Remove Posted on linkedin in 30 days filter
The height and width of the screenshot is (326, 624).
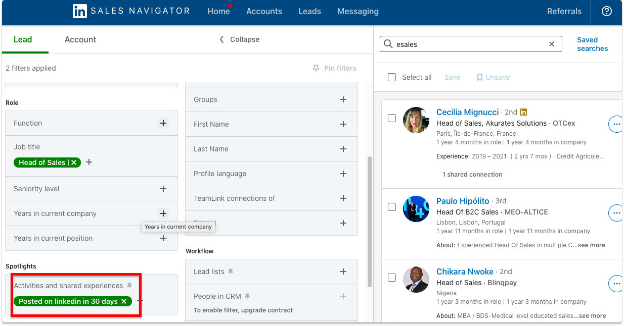(124, 301)
